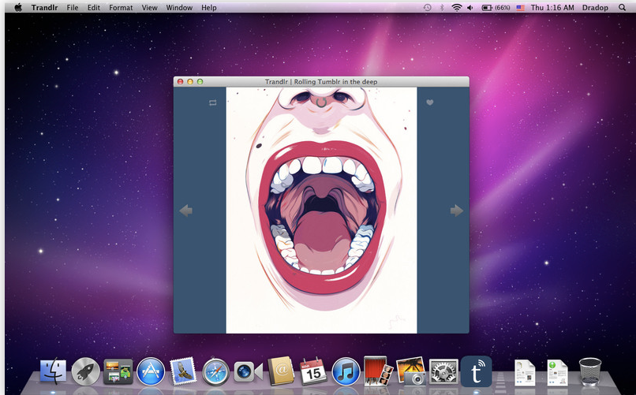Open the Apple menu
636x395 pixels.
click(x=18, y=7)
